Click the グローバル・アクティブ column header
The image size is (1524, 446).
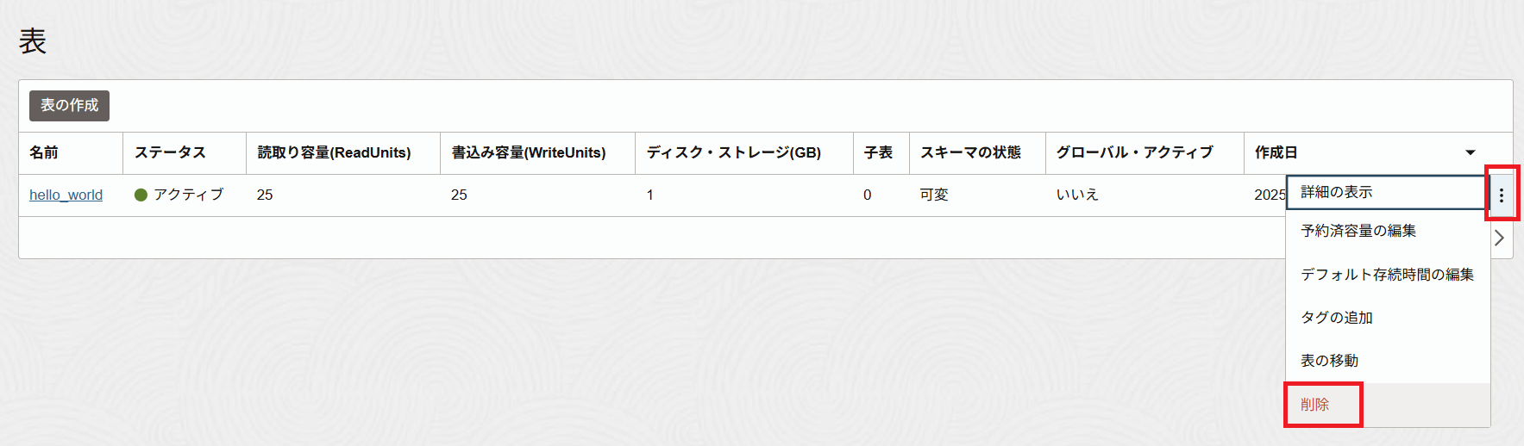(x=1134, y=152)
